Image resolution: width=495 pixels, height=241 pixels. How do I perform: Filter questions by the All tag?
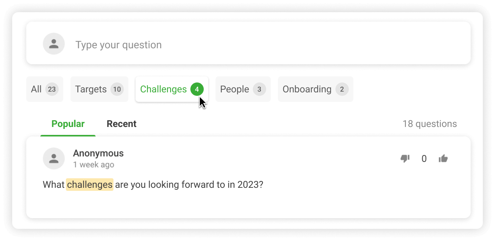37,89
